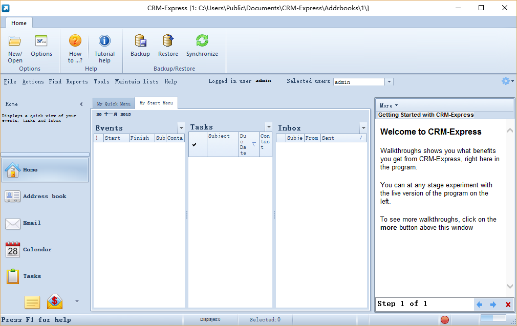Open the Reports menu
The height and width of the screenshot is (326, 517).
[x=77, y=81]
